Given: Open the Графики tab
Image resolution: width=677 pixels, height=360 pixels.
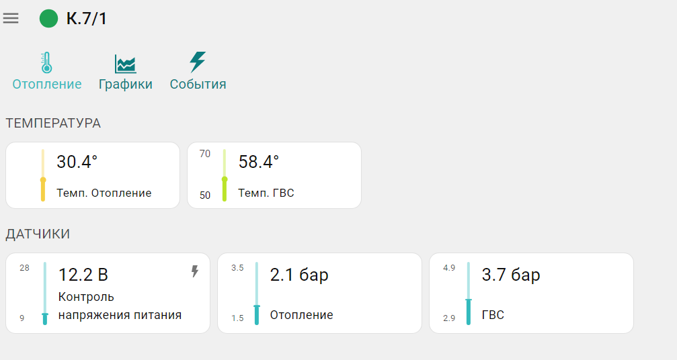Looking at the screenshot, I should [x=126, y=85].
